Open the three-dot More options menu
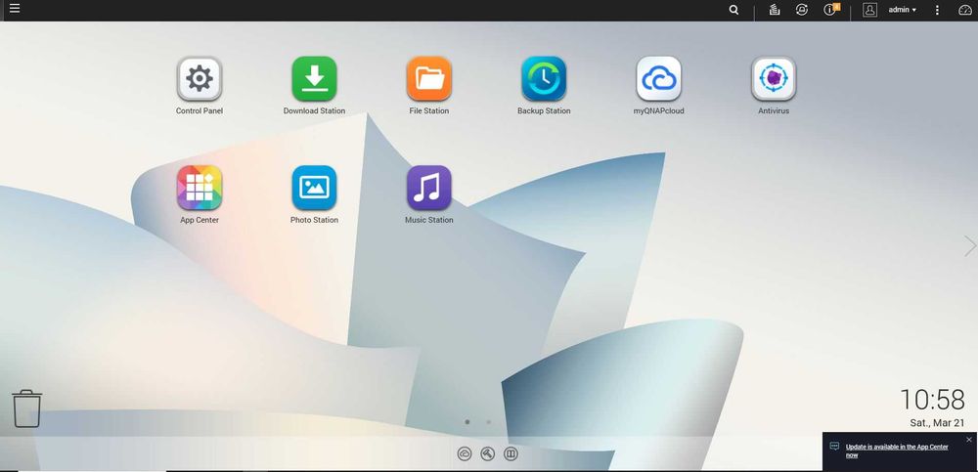The image size is (978, 472). point(937,10)
